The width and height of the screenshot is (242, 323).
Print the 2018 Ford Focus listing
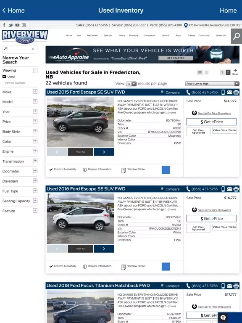pos(236,286)
